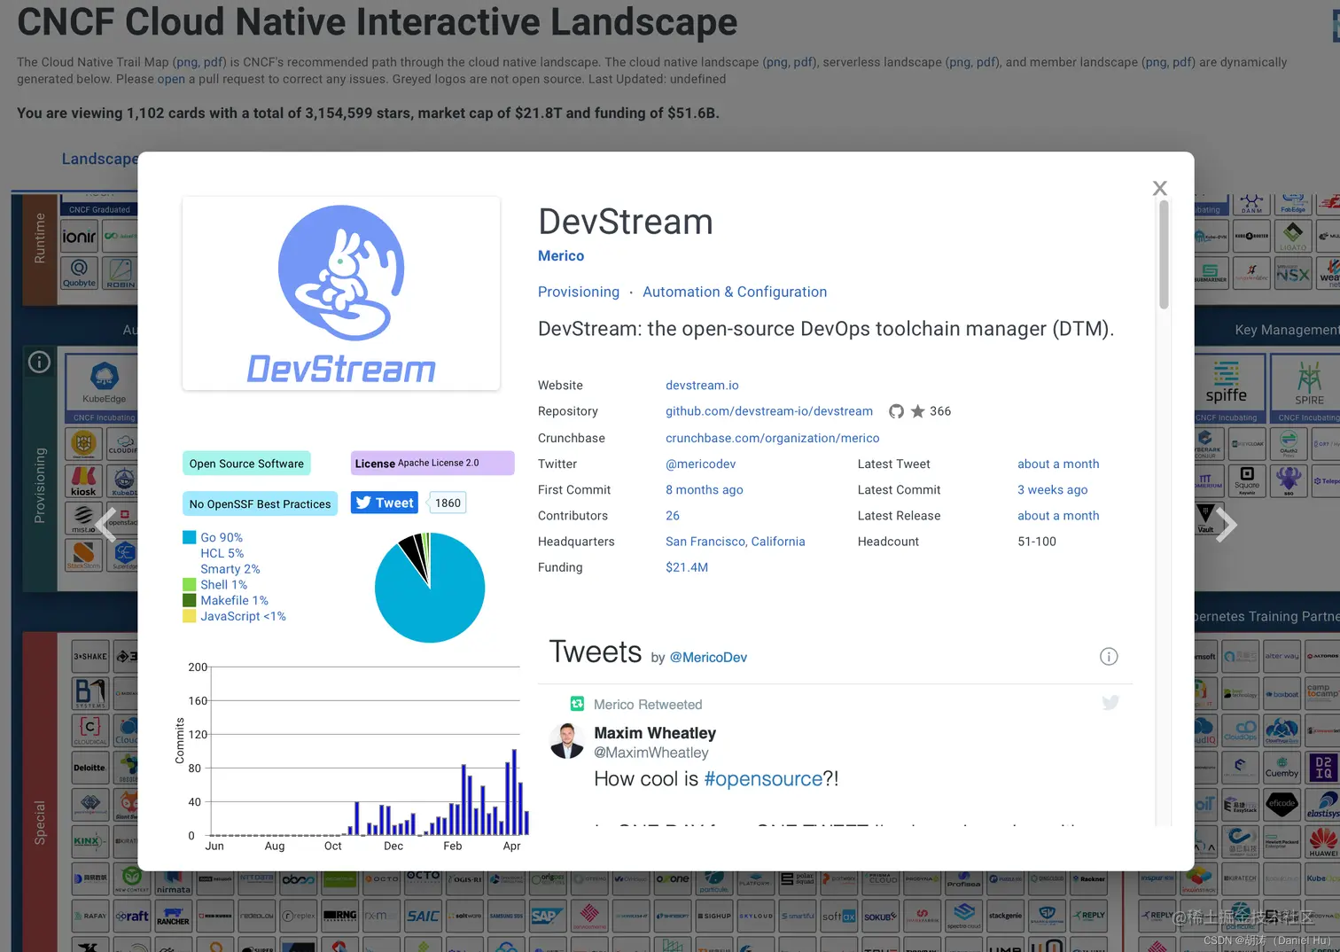The image size is (1340, 952).
Task: Click the info circle icon in the Provisioning sidebar
Action: [39, 362]
